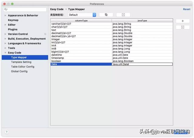Open the help question mark button

coord(7,132)
